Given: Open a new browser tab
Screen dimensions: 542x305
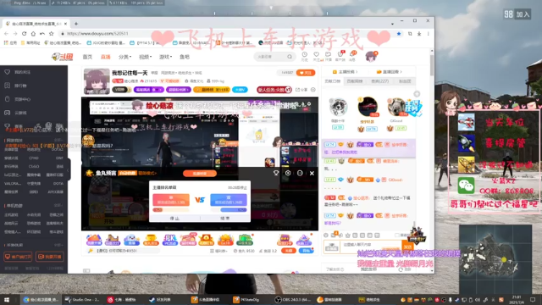Looking at the screenshot, I should [x=76, y=24].
